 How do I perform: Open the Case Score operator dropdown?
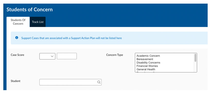47,56
